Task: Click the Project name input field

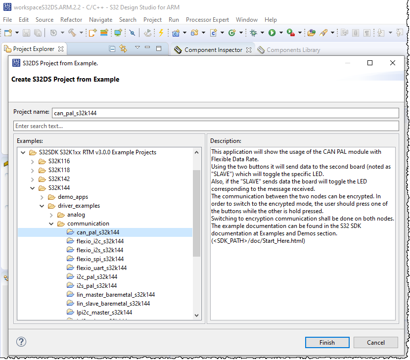Action: (x=225, y=113)
